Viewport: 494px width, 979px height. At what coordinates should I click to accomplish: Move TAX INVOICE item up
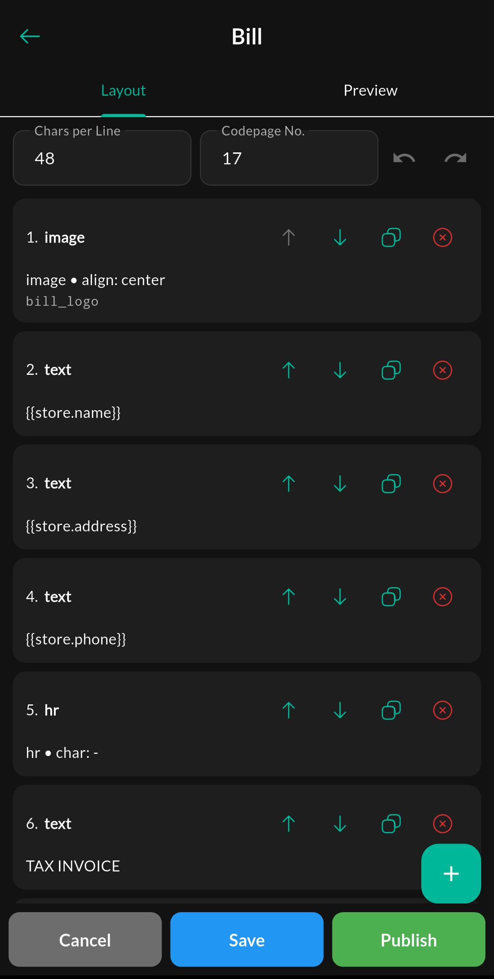pyautogui.click(x=289, y=824)
